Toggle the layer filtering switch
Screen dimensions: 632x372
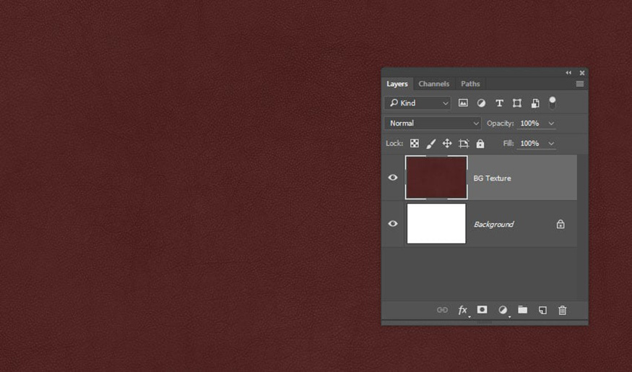point(553,103)
